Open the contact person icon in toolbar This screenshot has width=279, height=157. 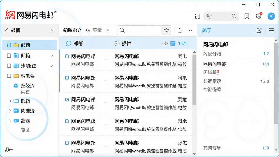(180, 31)
